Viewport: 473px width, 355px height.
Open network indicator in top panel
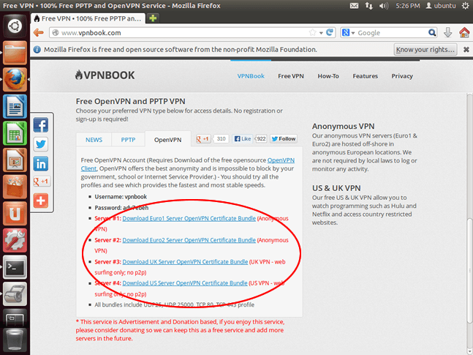(x=368, y=5)
